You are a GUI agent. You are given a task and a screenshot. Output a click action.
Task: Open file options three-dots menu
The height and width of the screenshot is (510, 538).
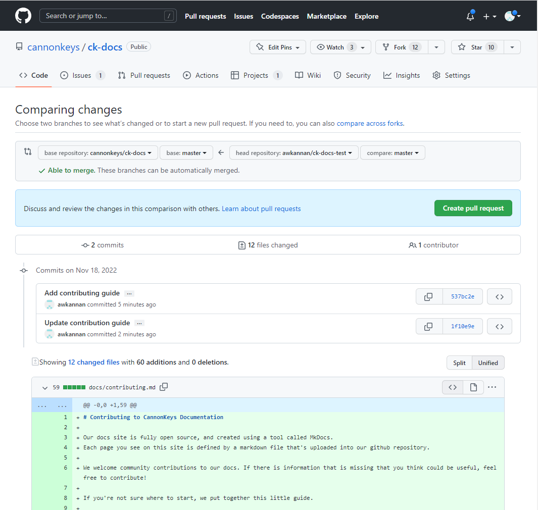(492, 387)
